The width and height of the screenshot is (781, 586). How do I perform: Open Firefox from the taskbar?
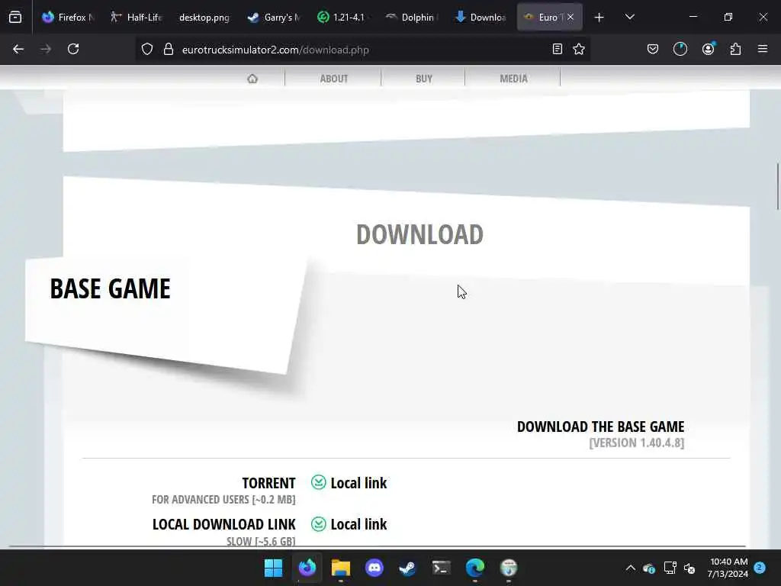click(x=307, y=568)
